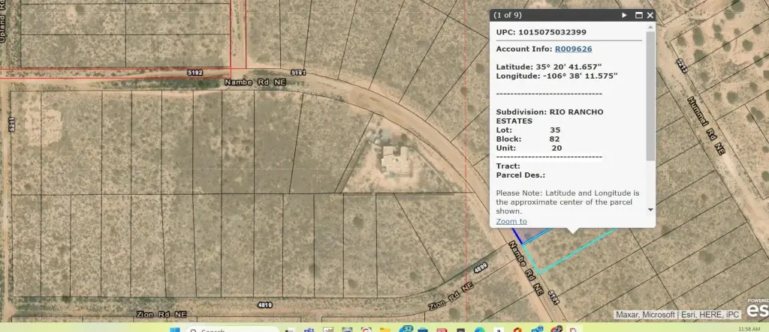Click the Esri logo on map
Viewport: 769px width, 332px height.
757,309
